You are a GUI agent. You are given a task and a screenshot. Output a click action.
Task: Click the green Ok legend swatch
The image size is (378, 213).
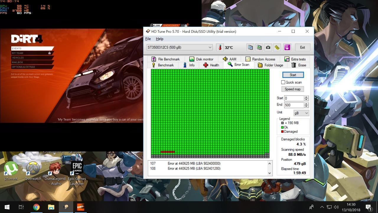(282, 128)
